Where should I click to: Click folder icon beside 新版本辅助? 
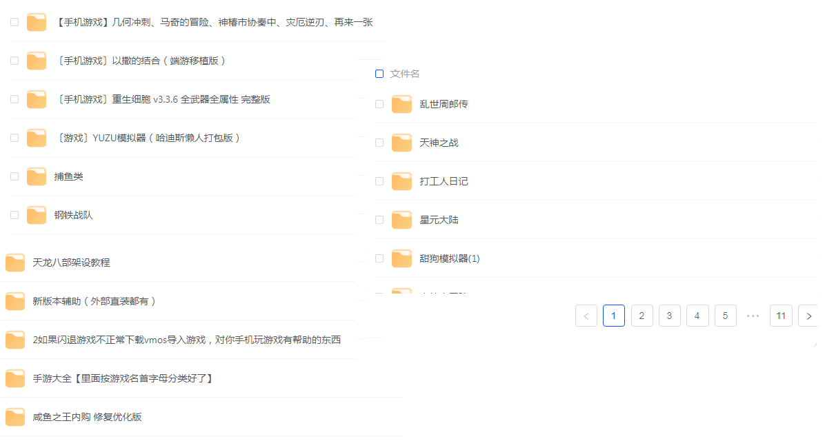[15, 301]
